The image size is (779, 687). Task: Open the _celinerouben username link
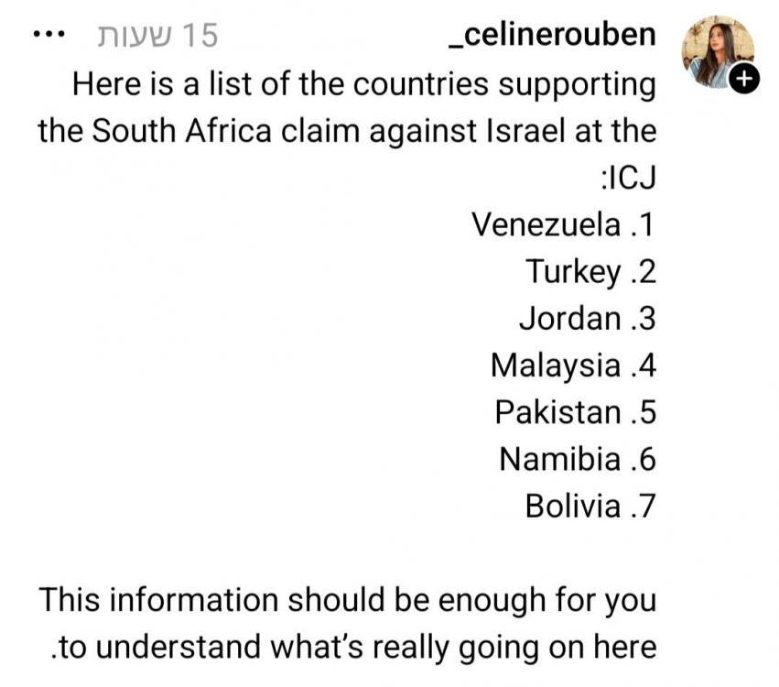[552, 36]
